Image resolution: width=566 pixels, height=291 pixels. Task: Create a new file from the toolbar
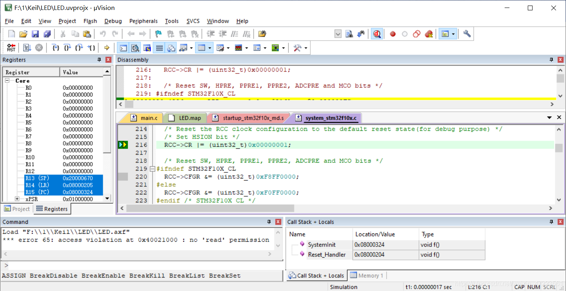click(x=12, y=34)
